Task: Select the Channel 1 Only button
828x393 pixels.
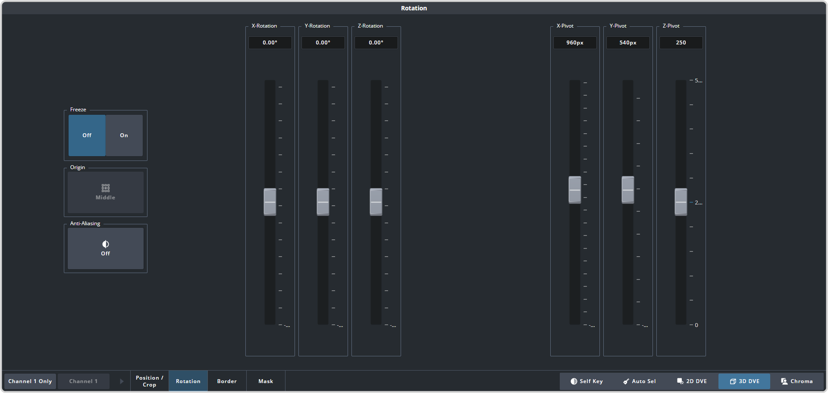Action: pyautogui.click(x=30, y=381)
